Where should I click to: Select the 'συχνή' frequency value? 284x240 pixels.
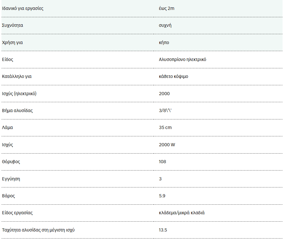tap(165, 25)
